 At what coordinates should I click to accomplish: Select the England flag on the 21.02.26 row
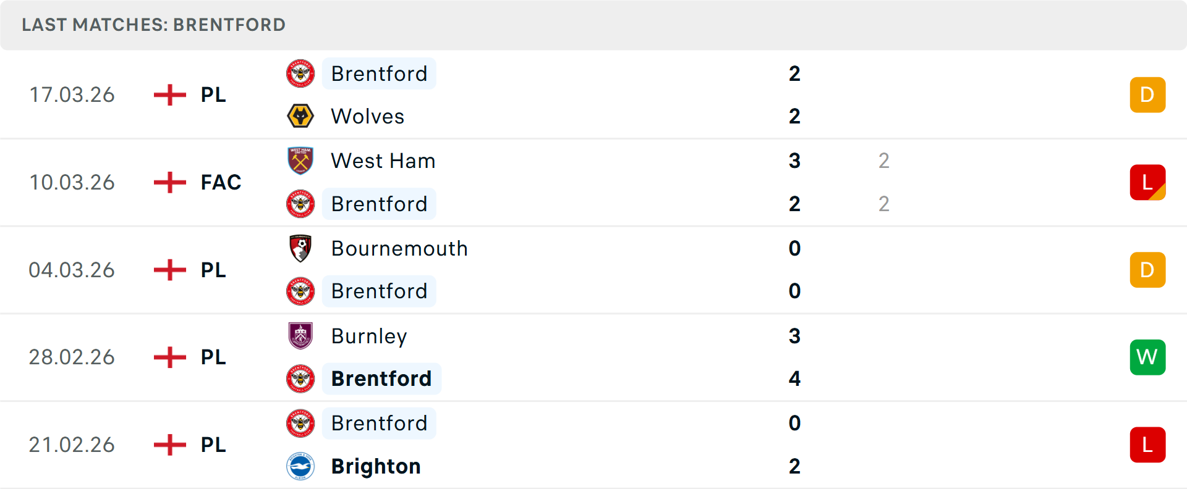tap(169, 445)
